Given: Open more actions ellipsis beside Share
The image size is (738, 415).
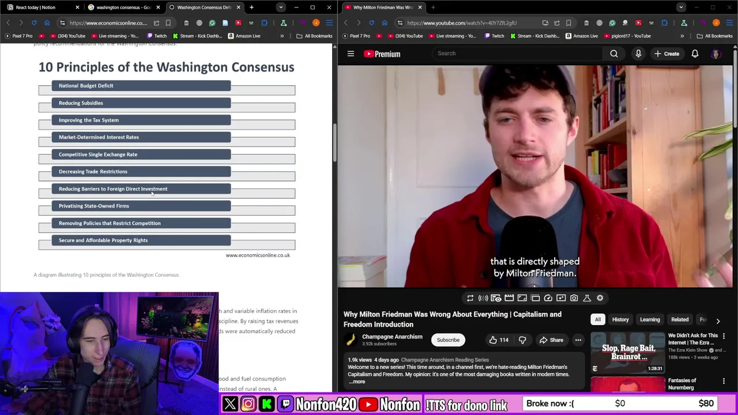Looking at the screenshot, I should (x=578, y=340).
